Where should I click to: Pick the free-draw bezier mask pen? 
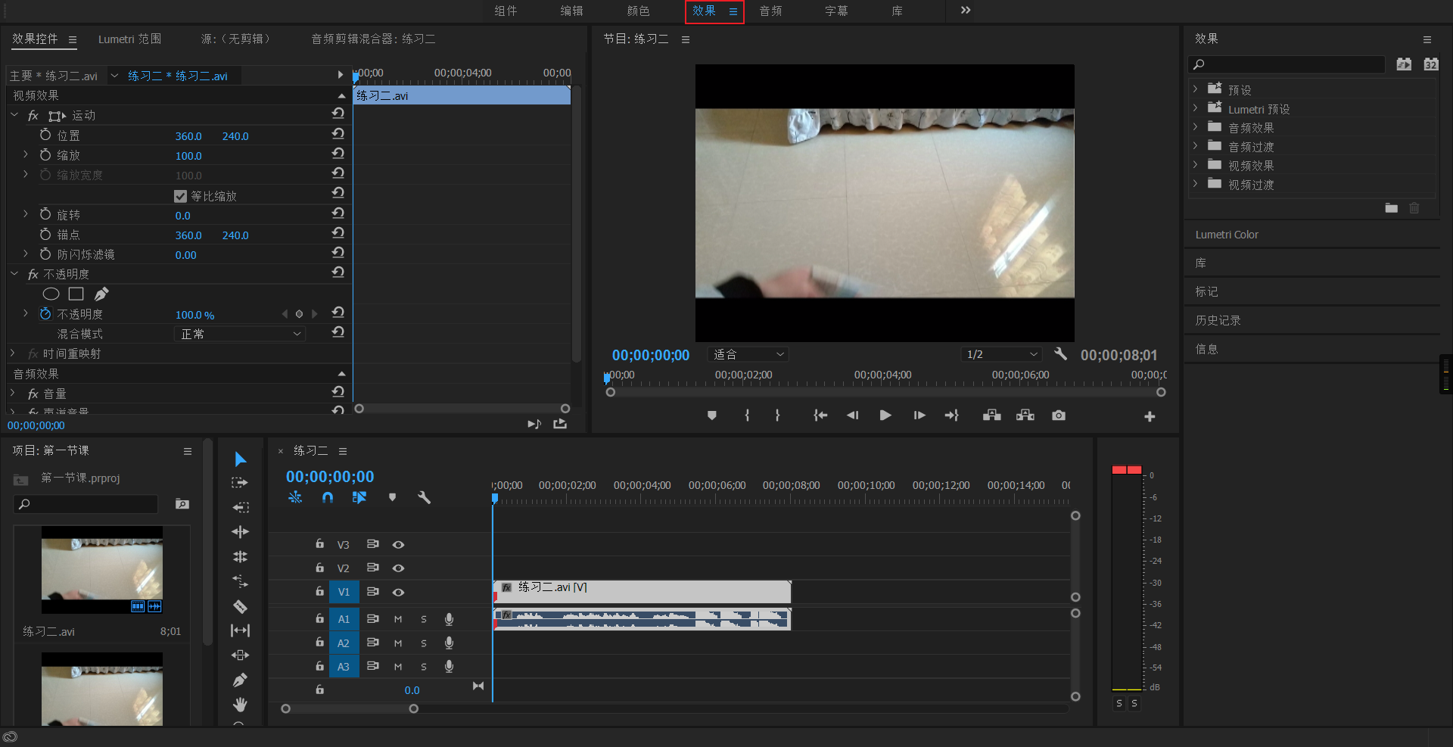point(101,294)
